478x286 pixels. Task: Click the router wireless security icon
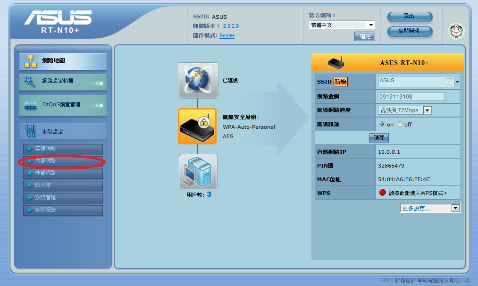point(197,126)
